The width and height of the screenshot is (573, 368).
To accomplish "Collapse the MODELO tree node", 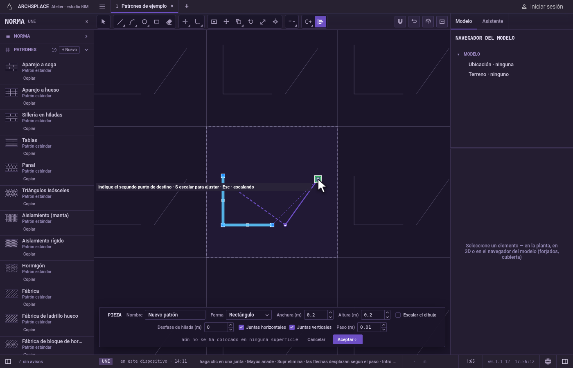I will tap(458, 54).
